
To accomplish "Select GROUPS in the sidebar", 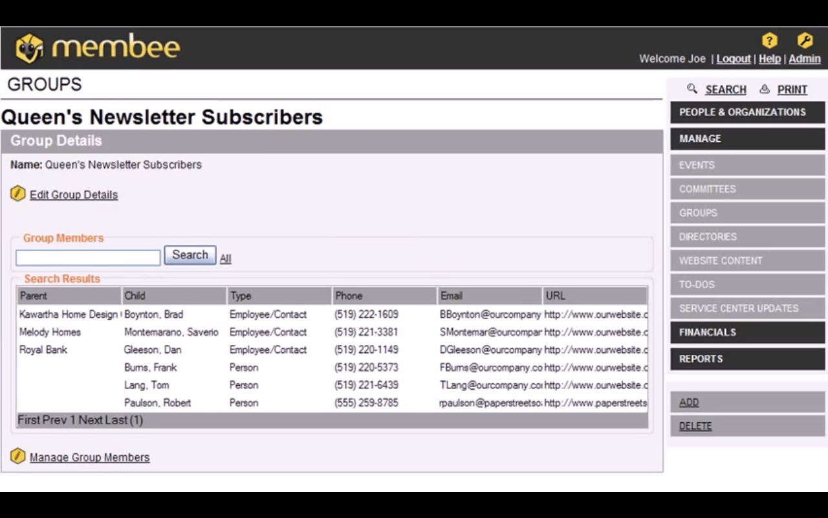I will (748, 213).
